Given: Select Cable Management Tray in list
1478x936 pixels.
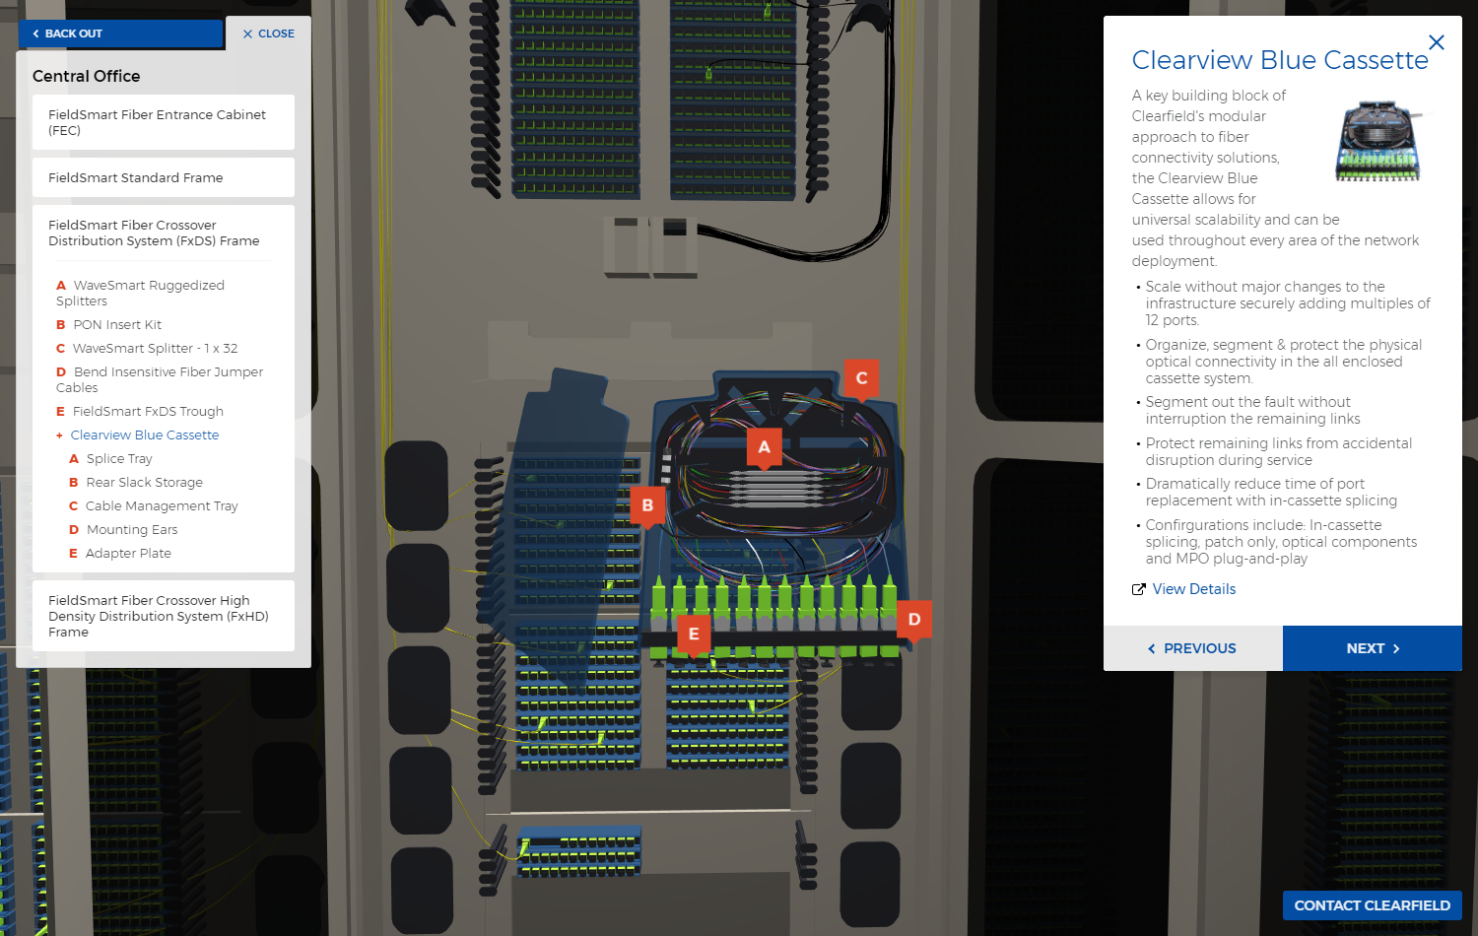Looking at the screenshot, I should click(153, 505).
